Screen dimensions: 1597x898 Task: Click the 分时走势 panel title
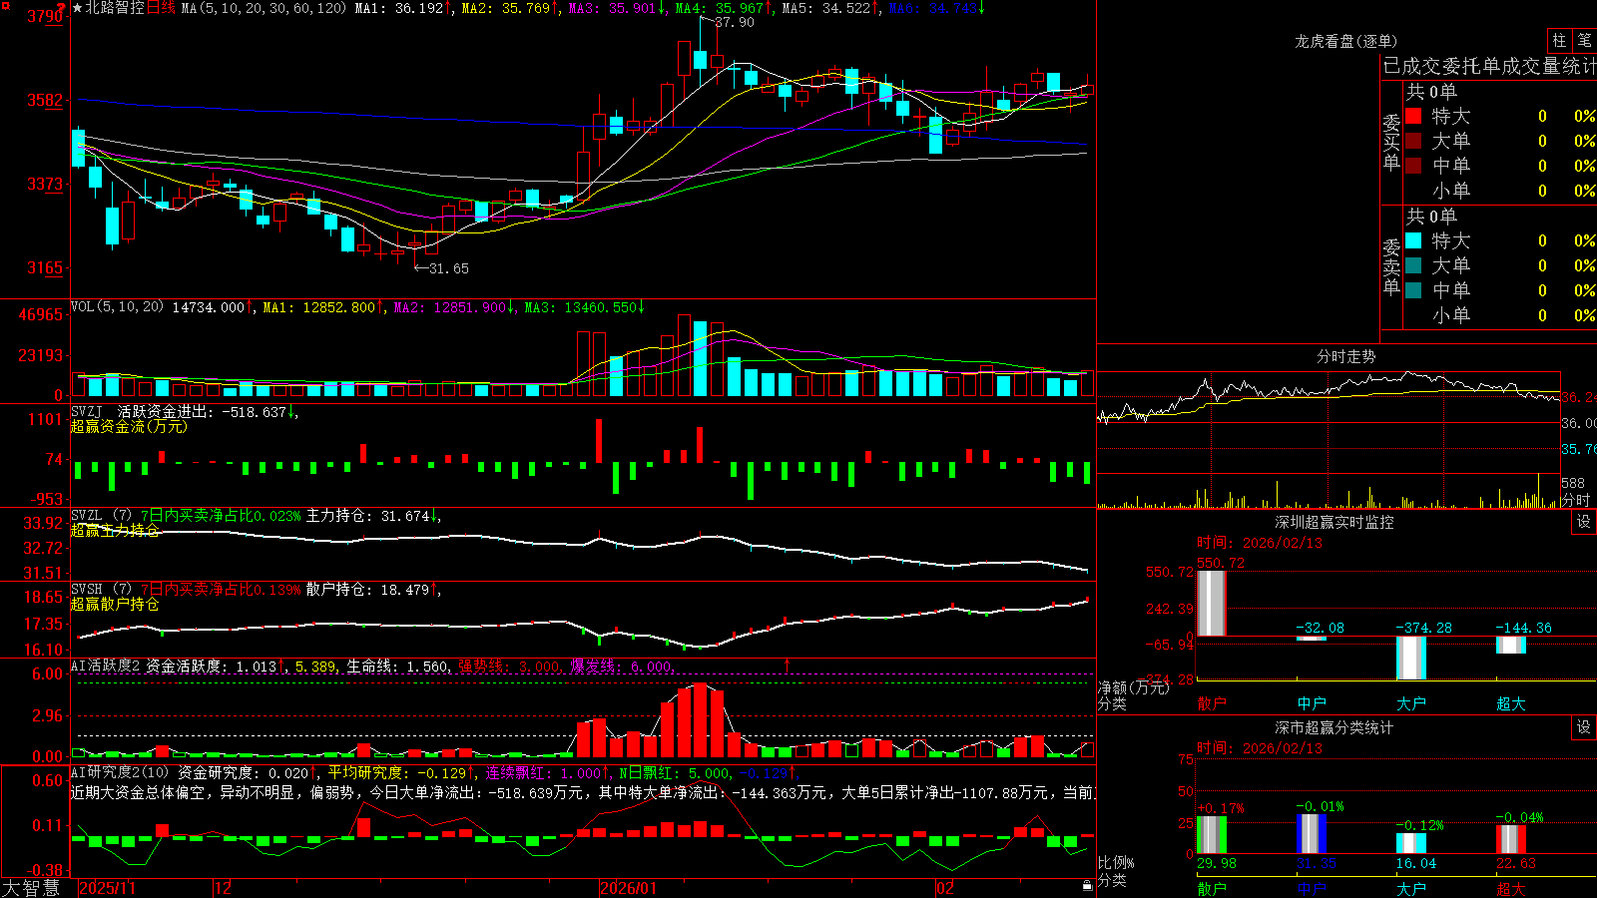pyautogui.click(x=1345, y=356)
